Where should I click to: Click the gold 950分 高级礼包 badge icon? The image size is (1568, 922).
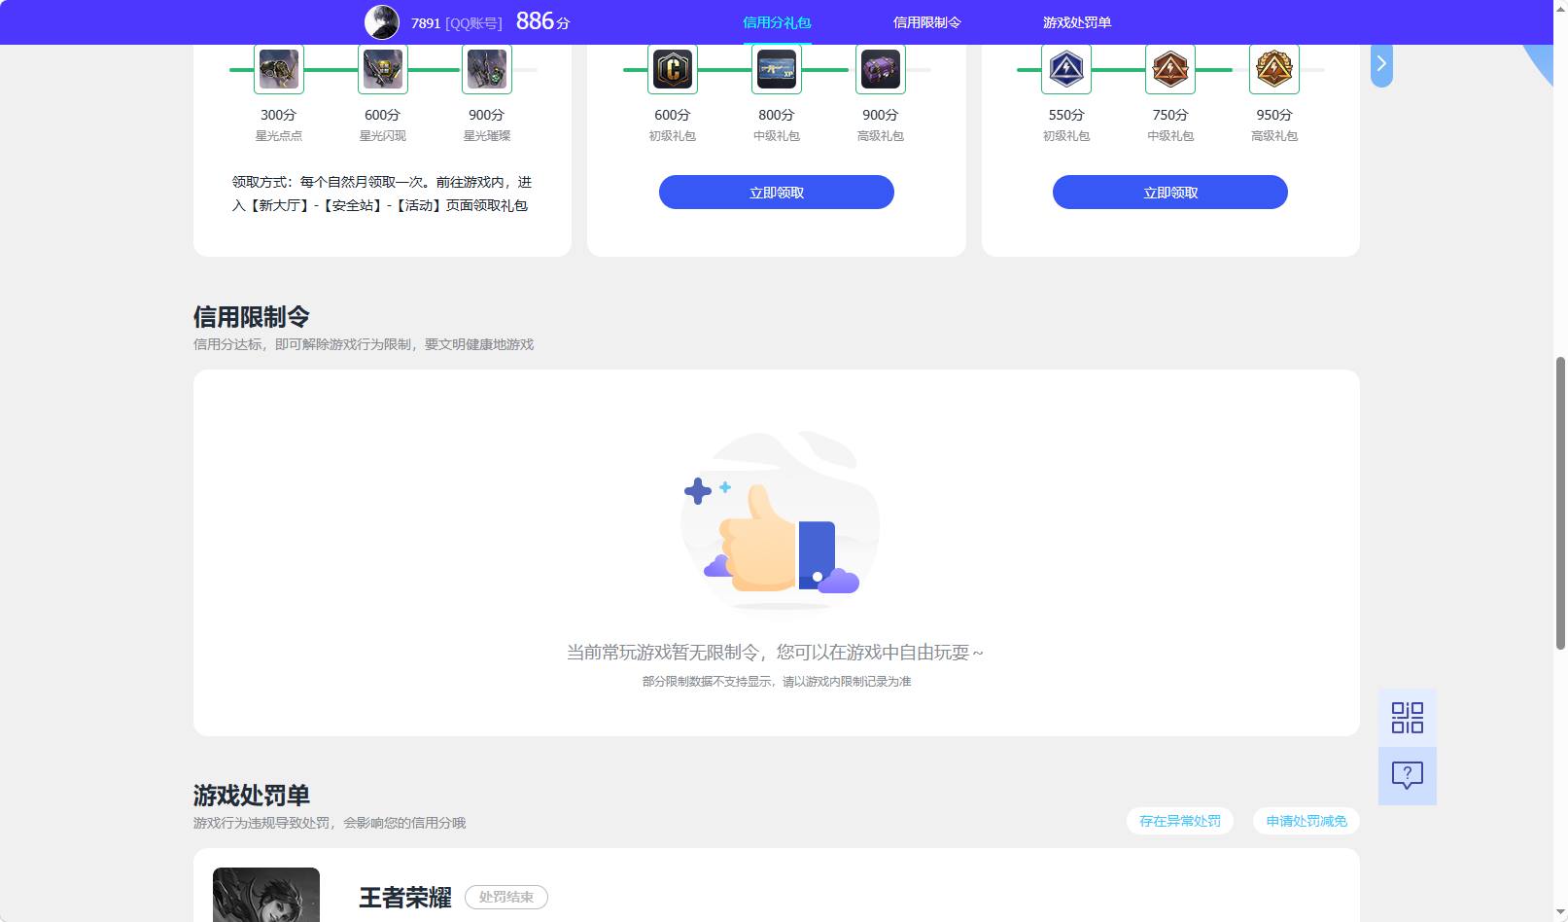coord(1274,68)
